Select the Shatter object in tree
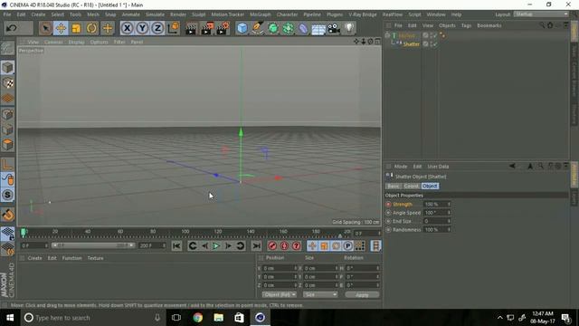The image size is (579, 326). 411,44
